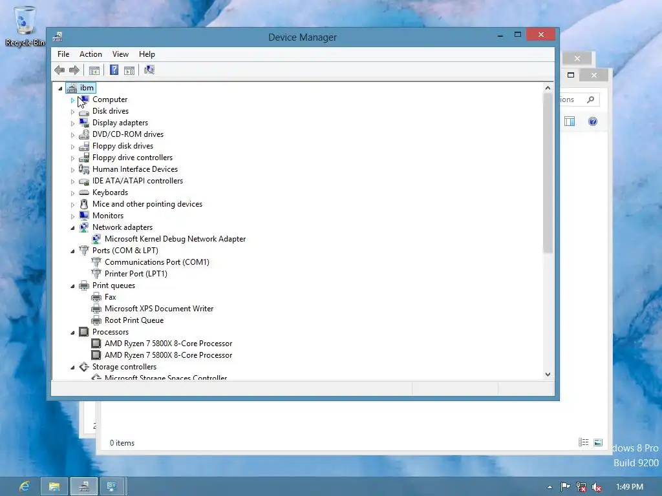Viewport: 662px width, 496px height.
Task: Click the network status tray icon
Action: [x=581, y=487]
